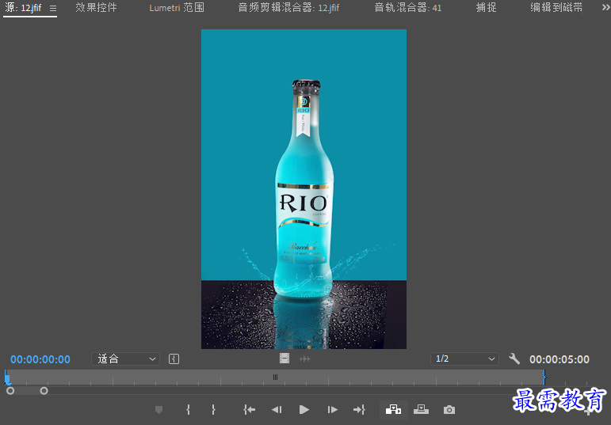This screenshot has height=425, width=611.
Task: Click the left zoom scrollbar handle circle
Action: click(10, 391)
